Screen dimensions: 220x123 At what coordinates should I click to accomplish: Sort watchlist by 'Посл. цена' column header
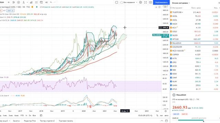click(196, 8)
